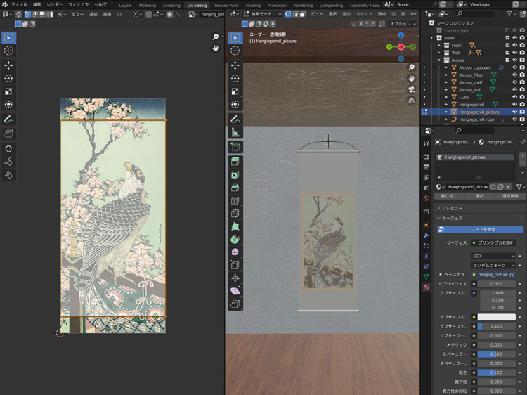This screenshot has height=395, width=527.
Task: Uncheck the Room collection checkbox
Action: point(507,38)
